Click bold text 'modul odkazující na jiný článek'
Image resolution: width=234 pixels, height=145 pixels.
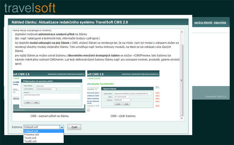pyautogui.click(x=50, y=43)
